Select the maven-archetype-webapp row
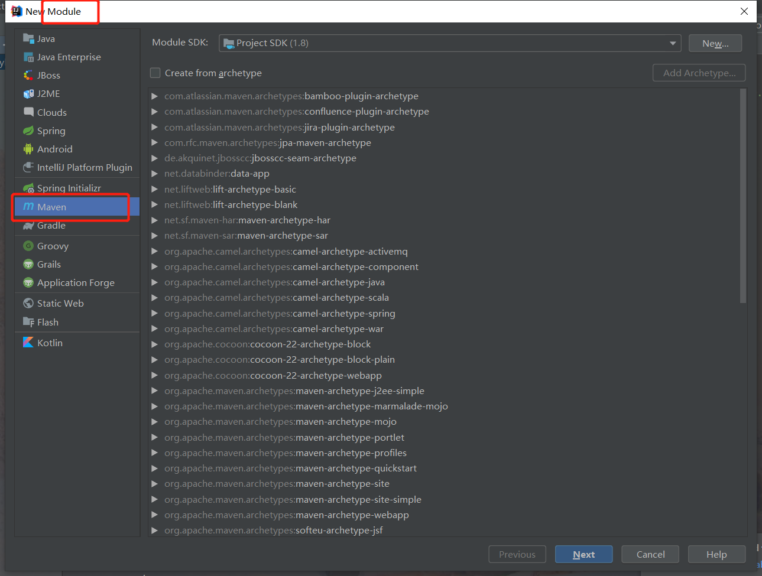The height and width of the screenshot is (576, 762). pos(444,515)
